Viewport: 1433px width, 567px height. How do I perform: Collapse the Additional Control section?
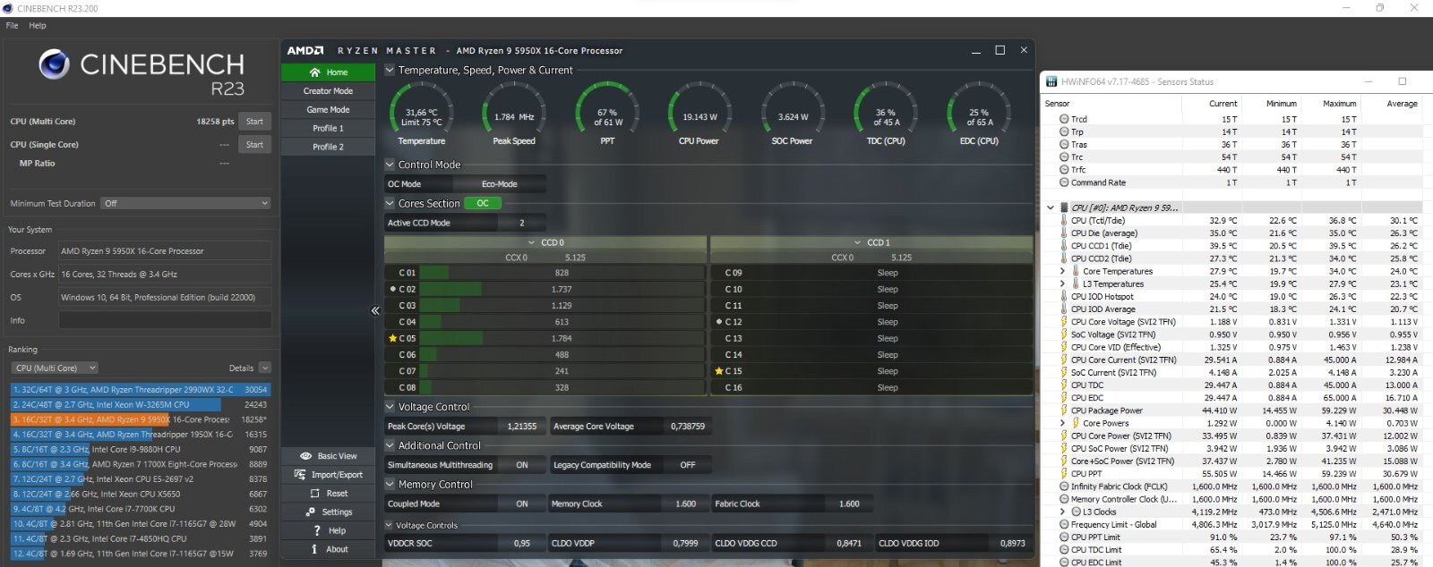pos(390,445)
